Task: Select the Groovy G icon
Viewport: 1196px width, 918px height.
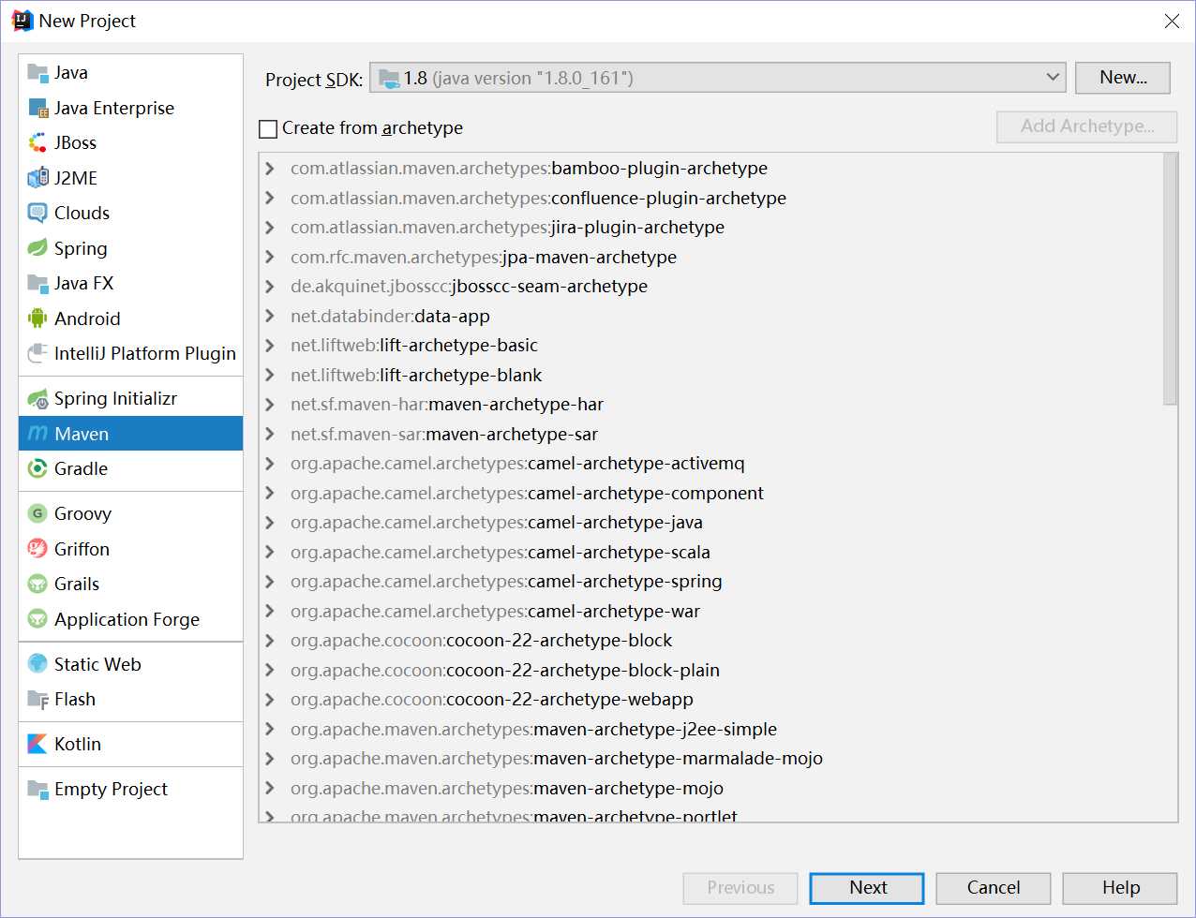Action: (37, 514)
